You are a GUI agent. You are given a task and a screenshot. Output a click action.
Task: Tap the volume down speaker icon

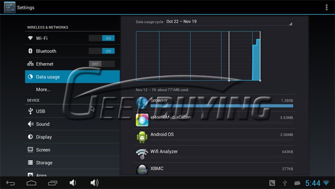point(72,183)
